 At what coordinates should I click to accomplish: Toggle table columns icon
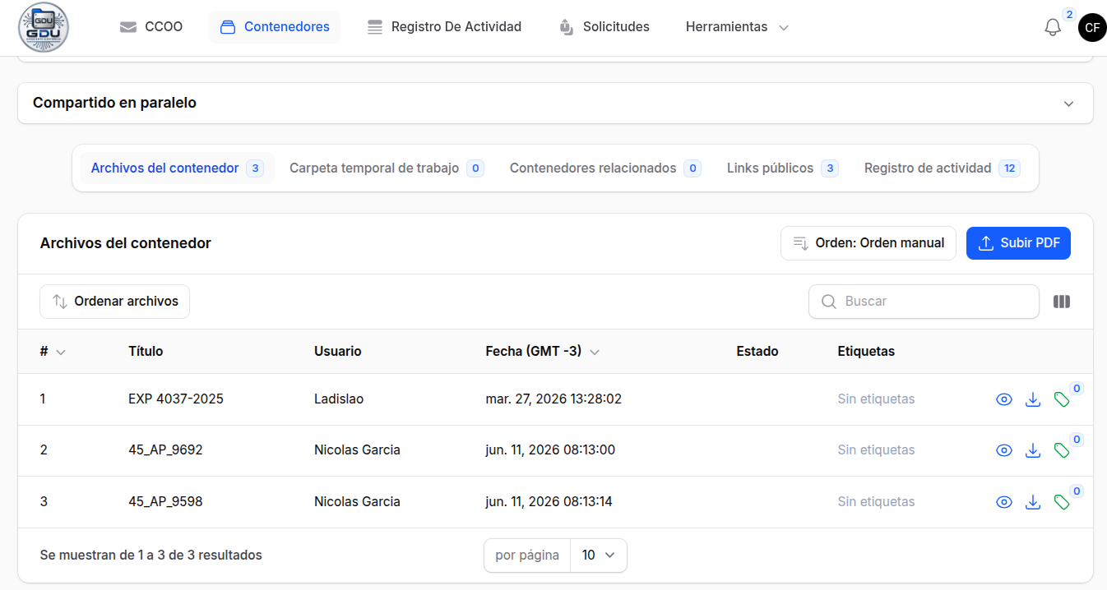click(x=1062, y=302)
